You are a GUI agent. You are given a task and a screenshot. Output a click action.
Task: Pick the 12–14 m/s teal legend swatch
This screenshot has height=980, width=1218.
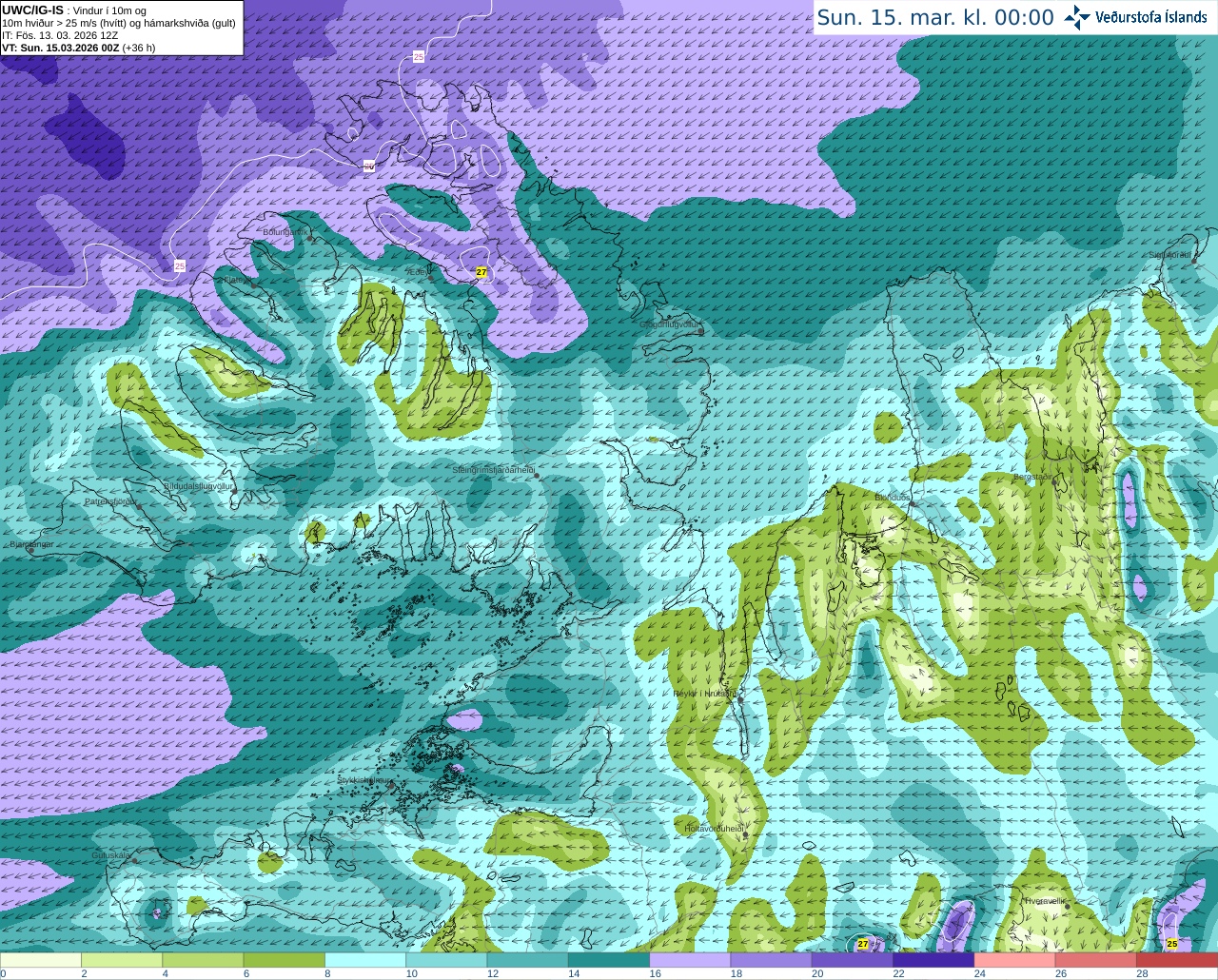pyautogui.click(x=528, y=960)
